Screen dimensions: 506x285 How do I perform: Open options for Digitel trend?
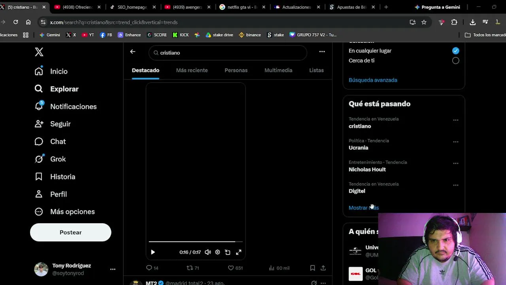pyautogui.click(x=456, y=185)
